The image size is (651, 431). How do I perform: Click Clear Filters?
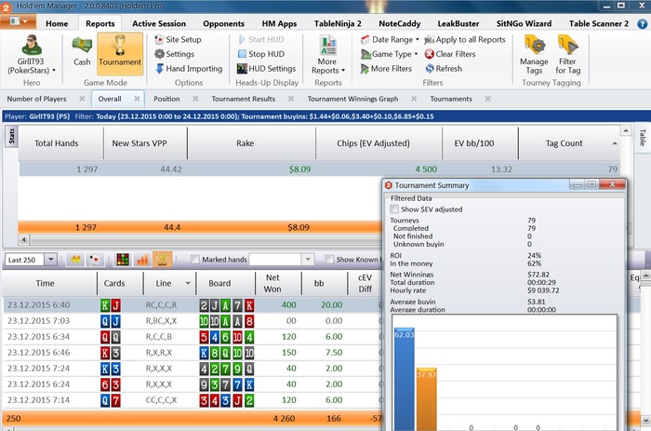(450, 54)
